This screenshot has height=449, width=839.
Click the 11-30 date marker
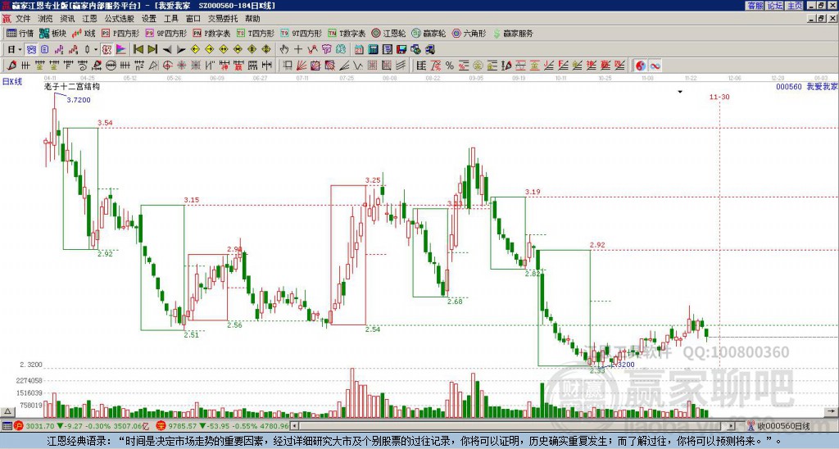tap(719, 97)
